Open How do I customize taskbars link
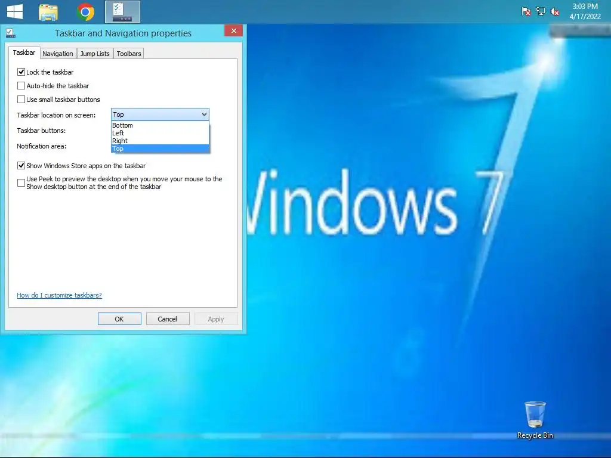Image resolution: width=611 pixels, height=458 pixels. 59,295
